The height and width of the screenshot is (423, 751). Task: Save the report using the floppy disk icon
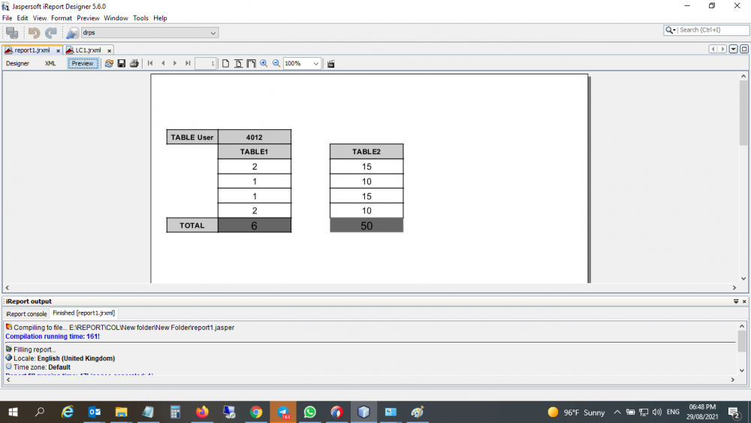click(121, 64)
